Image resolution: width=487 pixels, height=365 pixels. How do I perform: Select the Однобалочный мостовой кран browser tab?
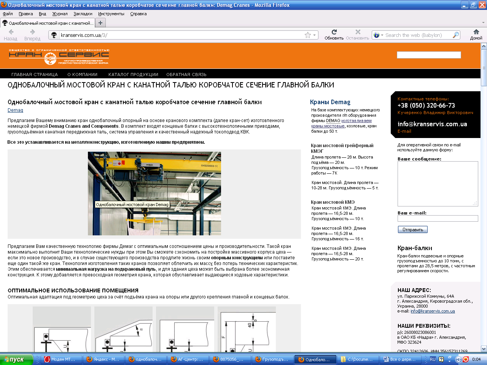coord(48,23)
